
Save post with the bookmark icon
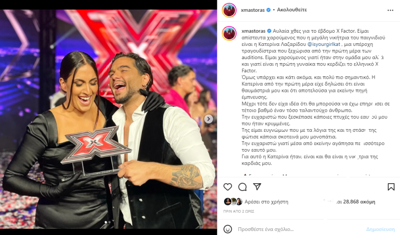[391, 187]
